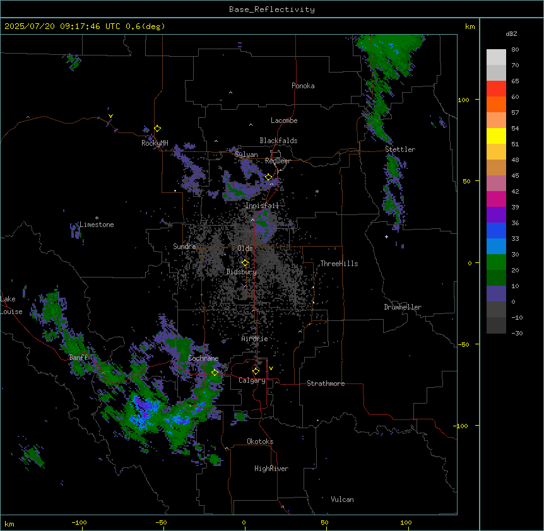Viewport: 544px width, 531px height.
Task: Select the dark orange swatch below red
Action: tap(496, 104)
